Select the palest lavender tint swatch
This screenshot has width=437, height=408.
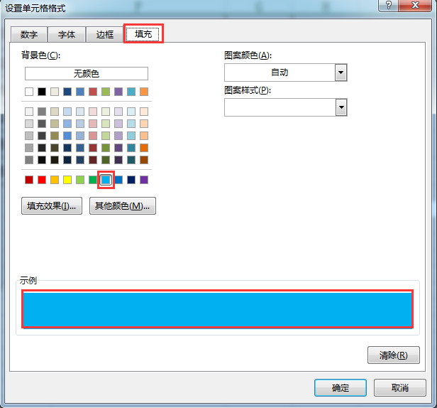[118, 112]
